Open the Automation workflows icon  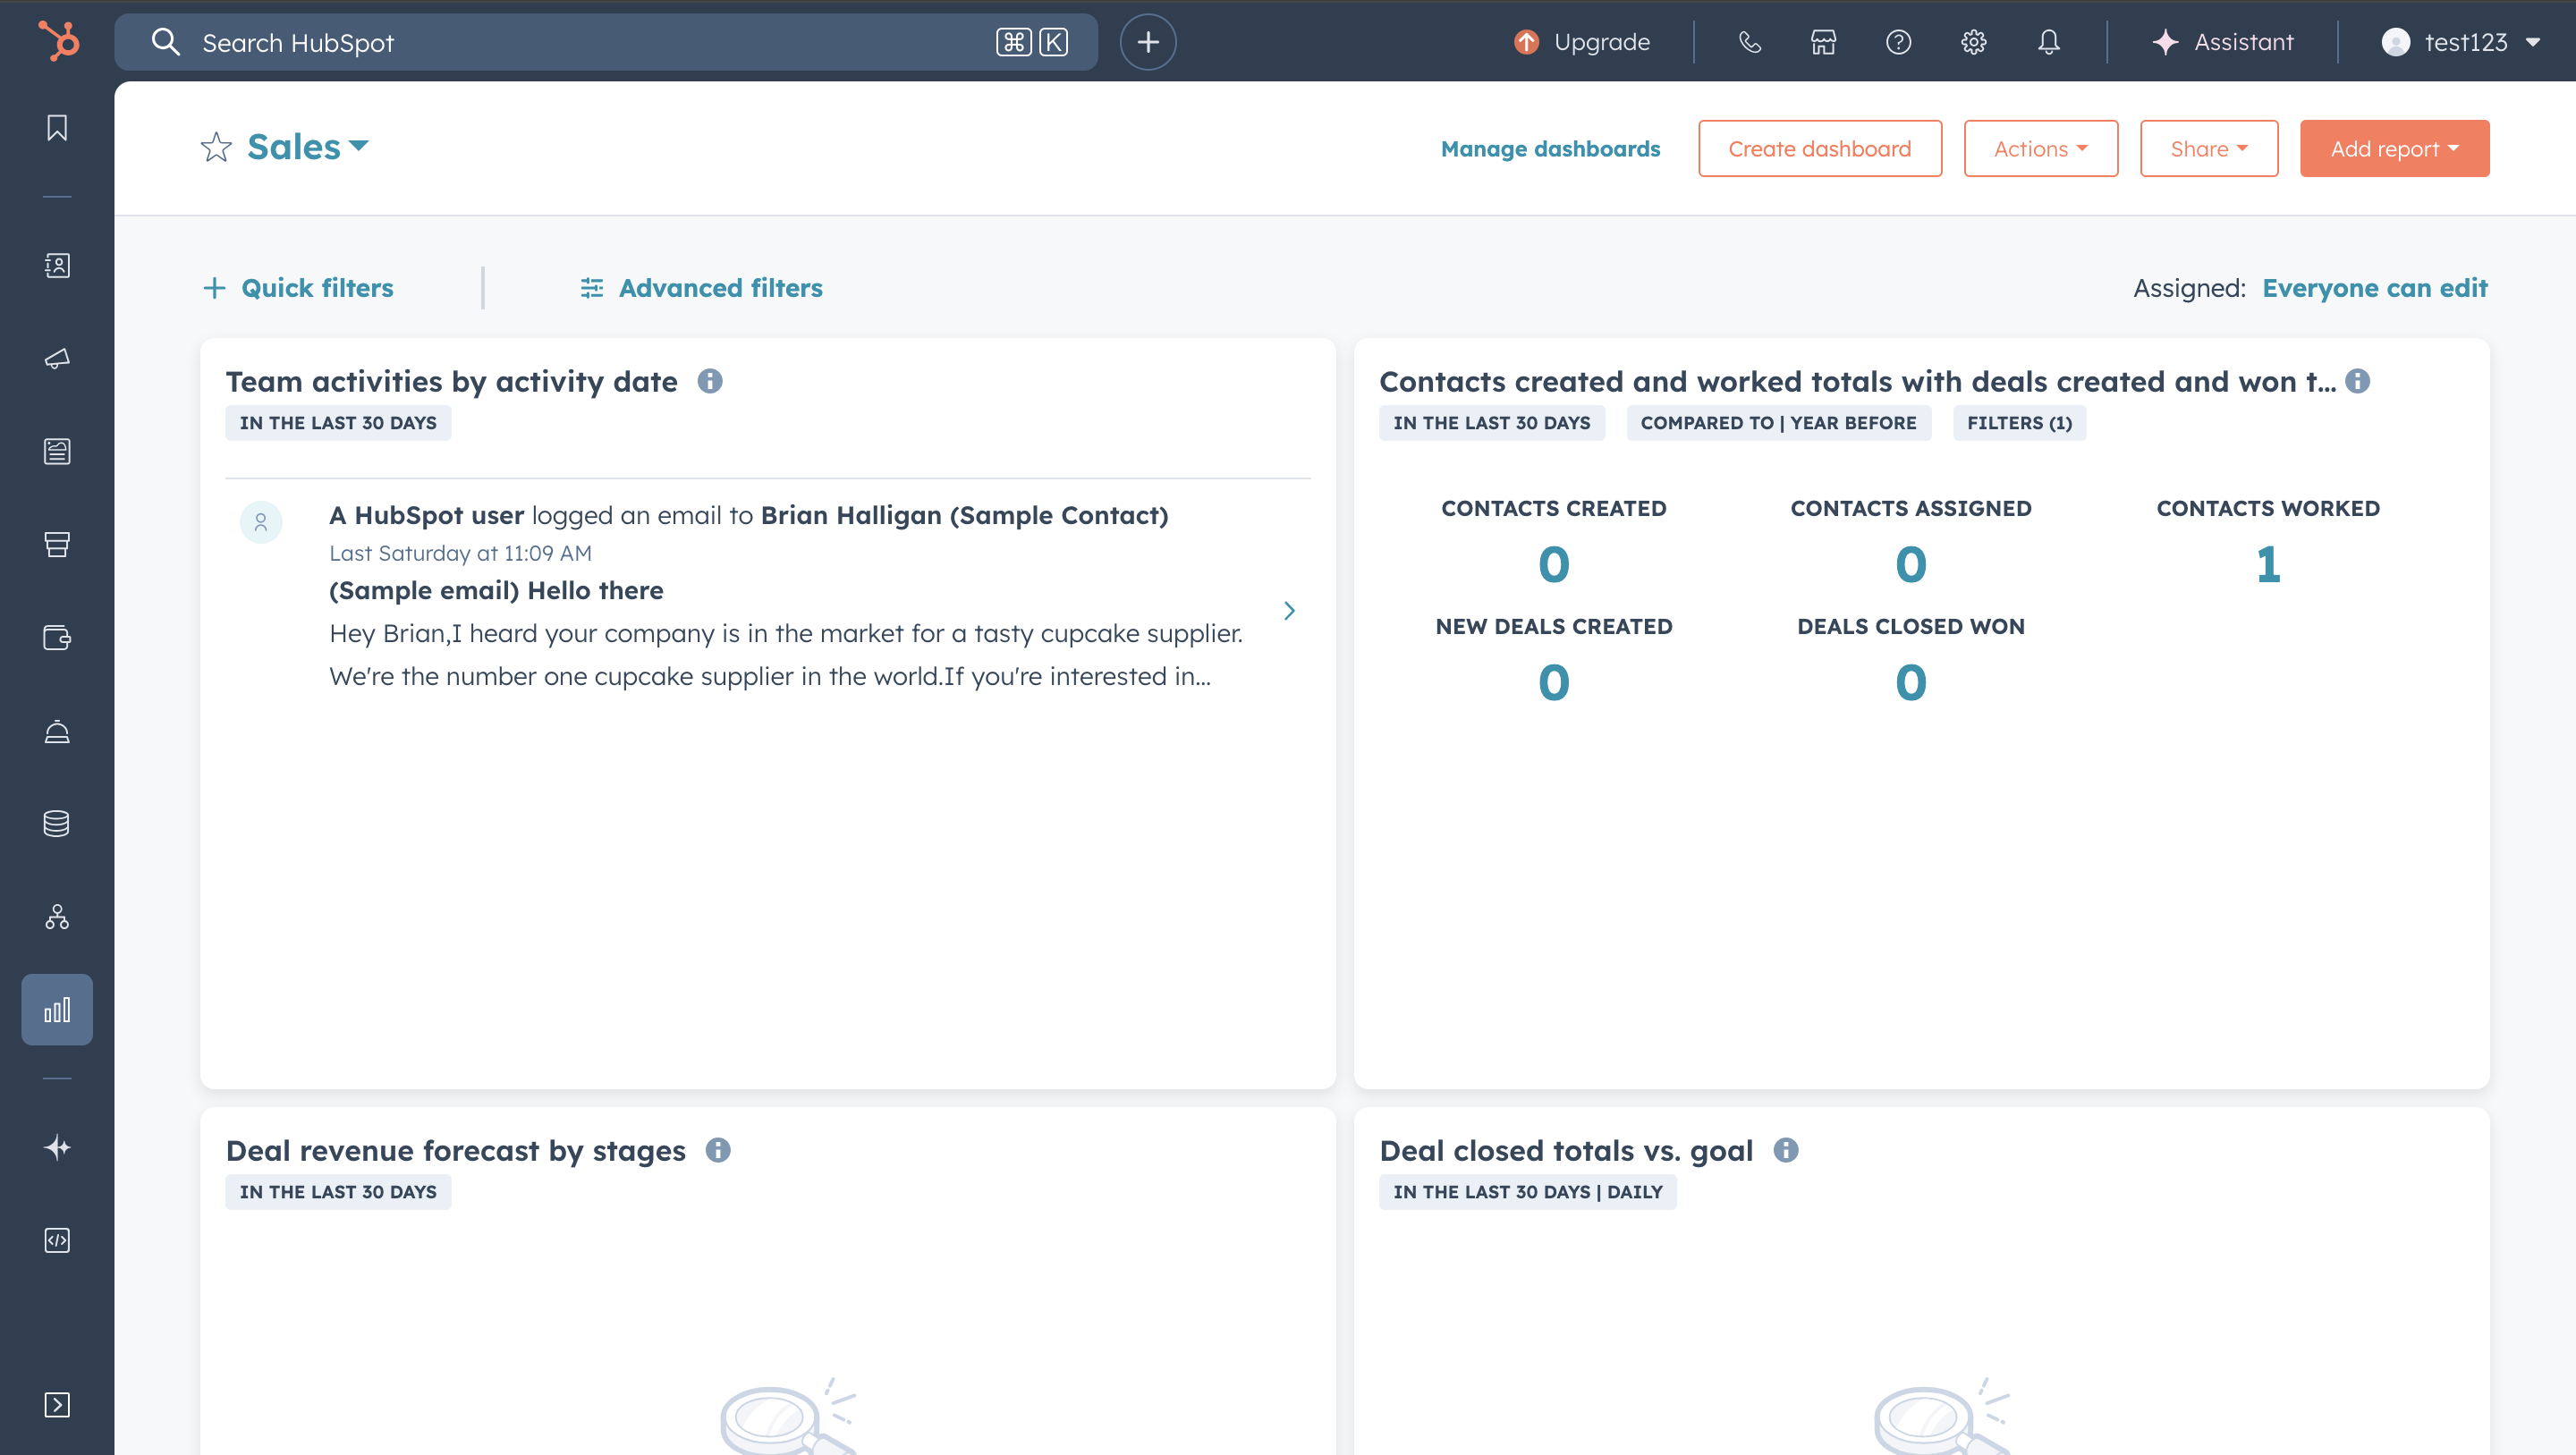click(x=57, y=916)
